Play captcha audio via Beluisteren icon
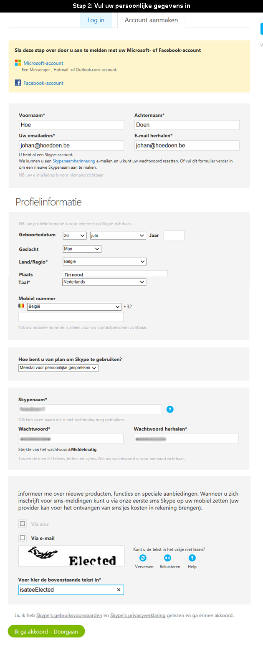263x646 pixels. (167, 558)
